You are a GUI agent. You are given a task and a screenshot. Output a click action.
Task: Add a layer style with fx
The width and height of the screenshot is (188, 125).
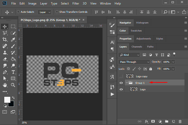pyautogui.click(x=146, y=121)
